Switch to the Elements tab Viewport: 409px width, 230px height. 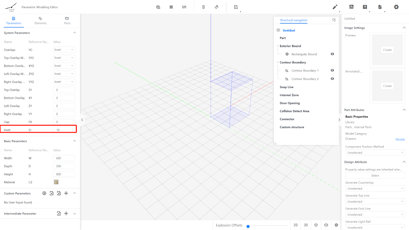point(40,21)
